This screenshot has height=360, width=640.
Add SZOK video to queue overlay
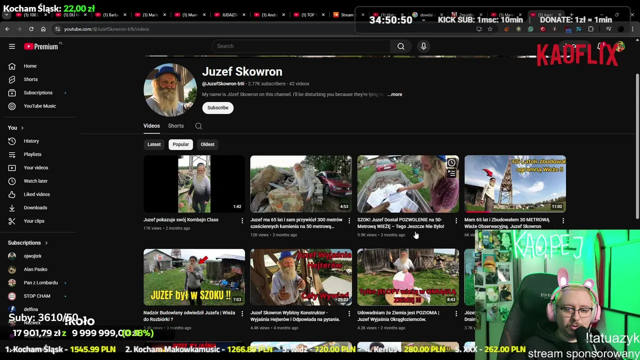(x=451, y=173)
